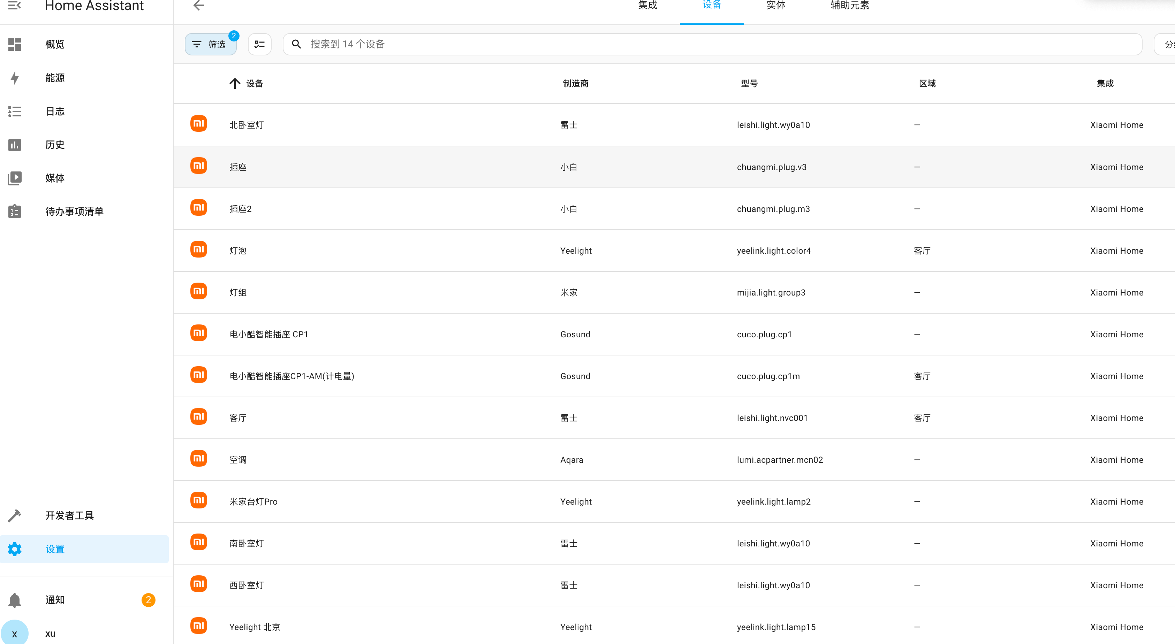
Task: Click the back arrow button
Action: (x=199, y=6)
